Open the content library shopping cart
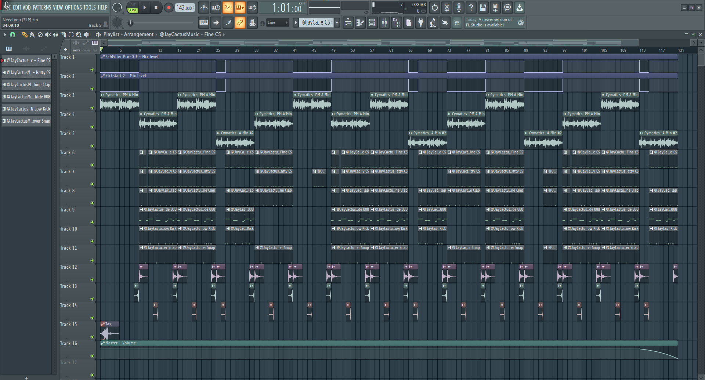705x380 pixels. pos(457,23)
